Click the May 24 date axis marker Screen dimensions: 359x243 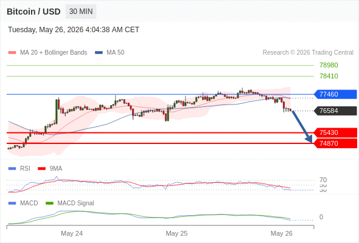72,233
